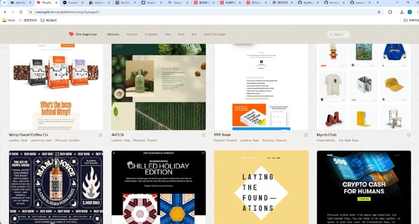Switch to the Tea Sto browser tab

[x=125, y=3]
